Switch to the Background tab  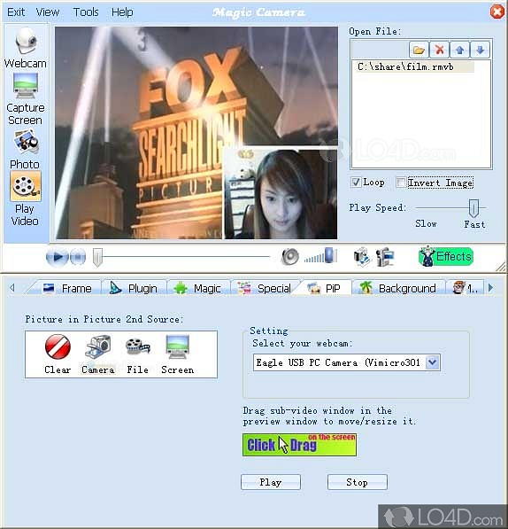pyautogui.click(x=398, y=289)
